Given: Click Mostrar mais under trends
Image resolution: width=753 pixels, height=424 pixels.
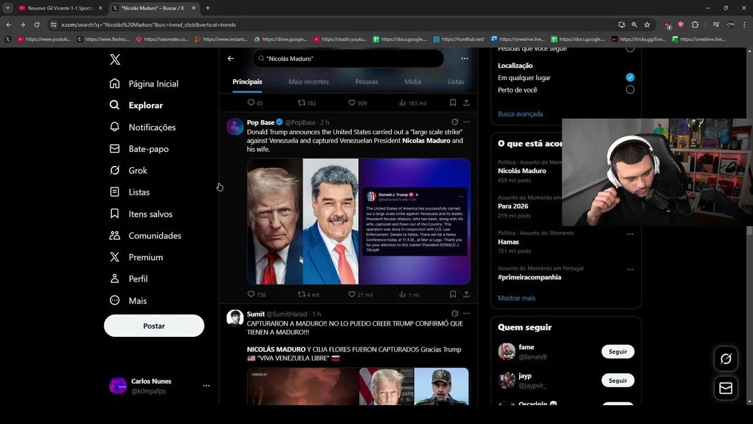Looking at the screenshot, I should (517, 298).
